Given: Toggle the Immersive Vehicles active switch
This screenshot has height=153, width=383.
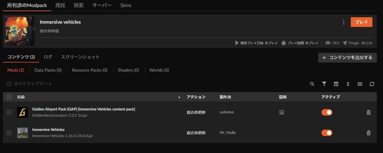Looking at the screenshot, I should [327, 133].
